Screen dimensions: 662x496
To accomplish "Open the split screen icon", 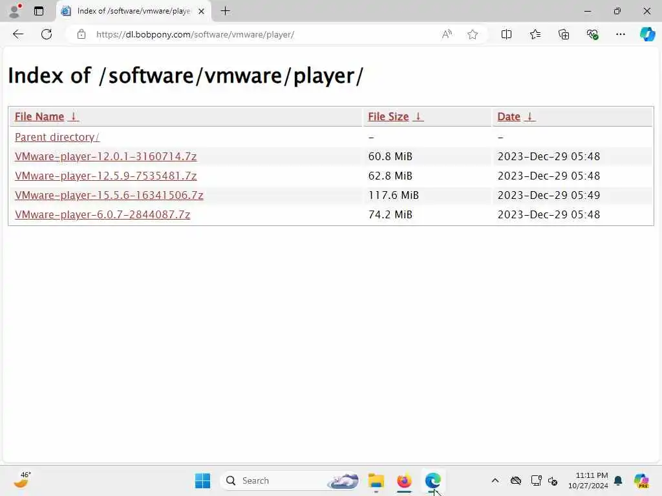I will coord(506,34).
